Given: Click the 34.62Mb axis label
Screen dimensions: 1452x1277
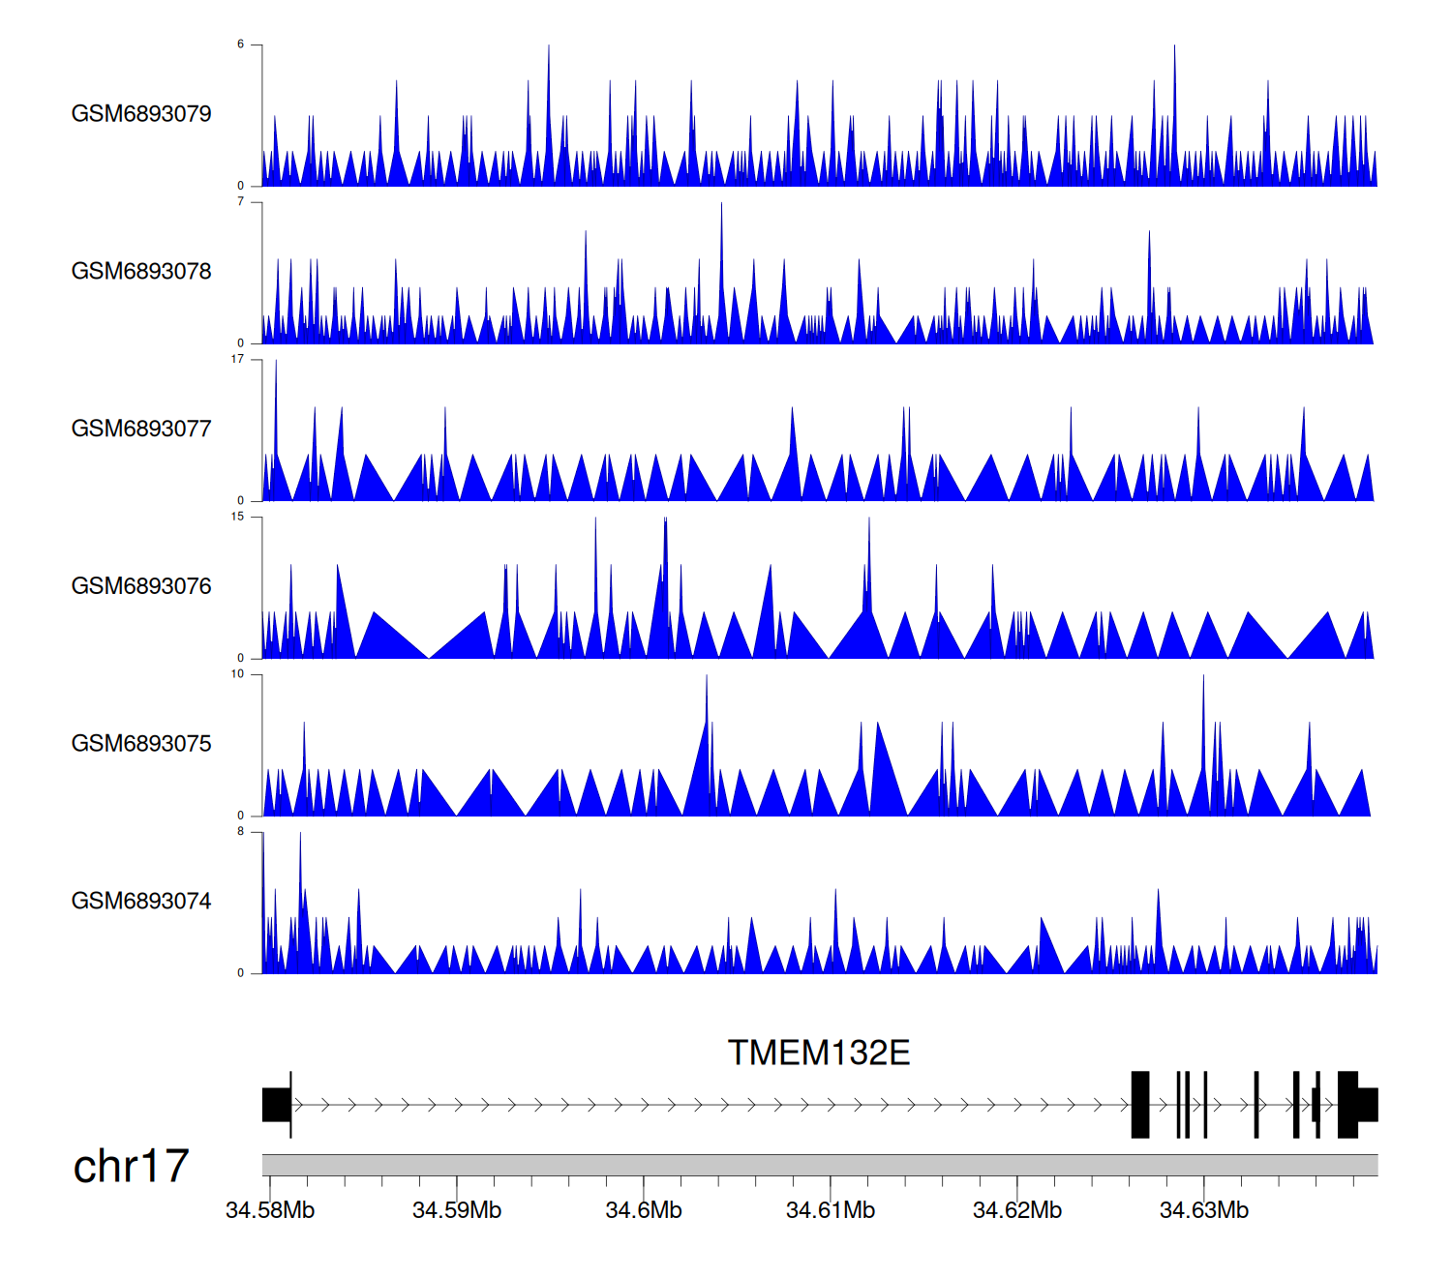Looking at the screenshot, I should click(x=1017, y=1210).
